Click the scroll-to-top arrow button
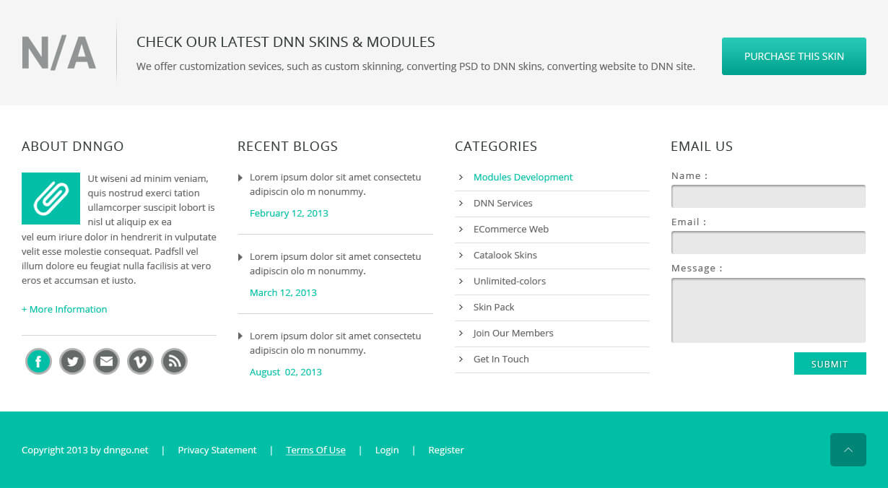This screenshot has height=488, width=888. click(x=848, y=450)
